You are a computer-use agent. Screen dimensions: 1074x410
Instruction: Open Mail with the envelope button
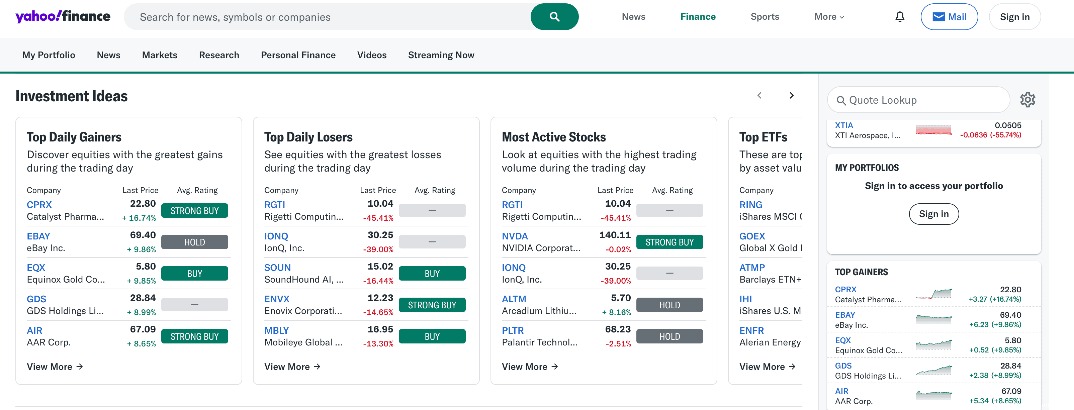click(949, 17)
